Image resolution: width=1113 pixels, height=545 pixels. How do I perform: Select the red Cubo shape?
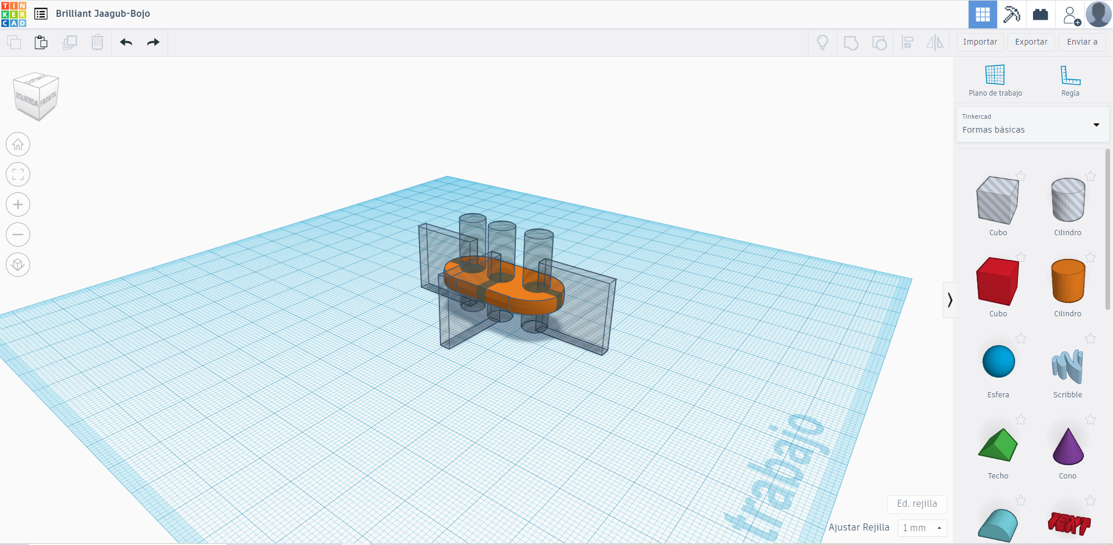point(998,281)
